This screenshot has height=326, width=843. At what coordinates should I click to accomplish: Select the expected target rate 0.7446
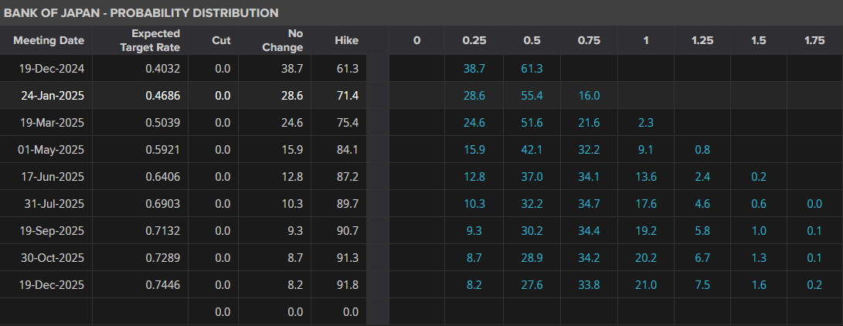point(164,284)
